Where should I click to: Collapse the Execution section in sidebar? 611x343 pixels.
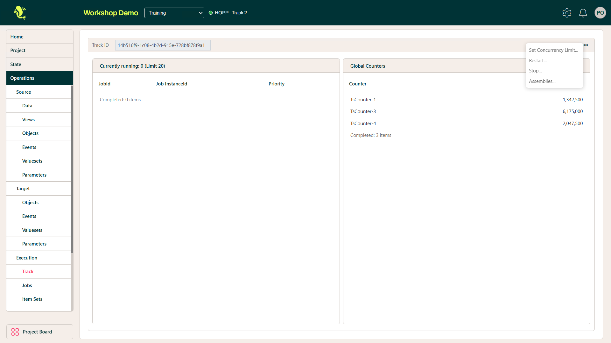click(x=27, y=258)
